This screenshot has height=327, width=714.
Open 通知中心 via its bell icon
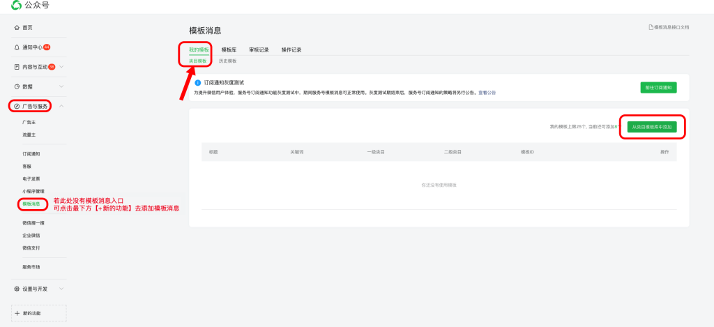(17, 47)
